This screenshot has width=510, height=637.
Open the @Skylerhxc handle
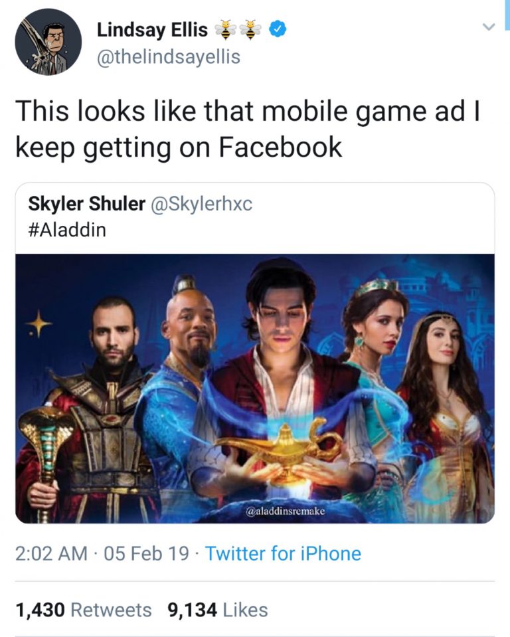(201, 203)
